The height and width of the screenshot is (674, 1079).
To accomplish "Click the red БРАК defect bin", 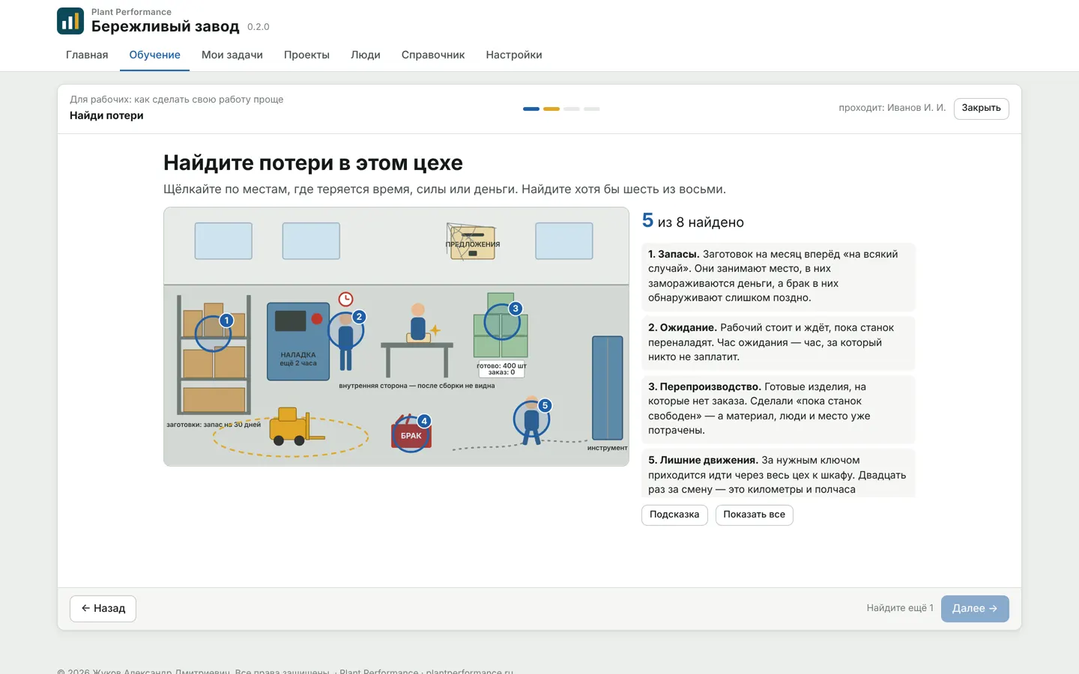I will [411, 434].
